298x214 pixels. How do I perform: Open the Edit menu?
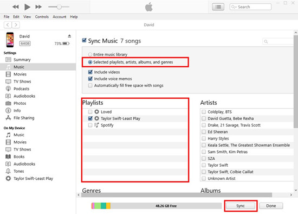click(16, 17)
